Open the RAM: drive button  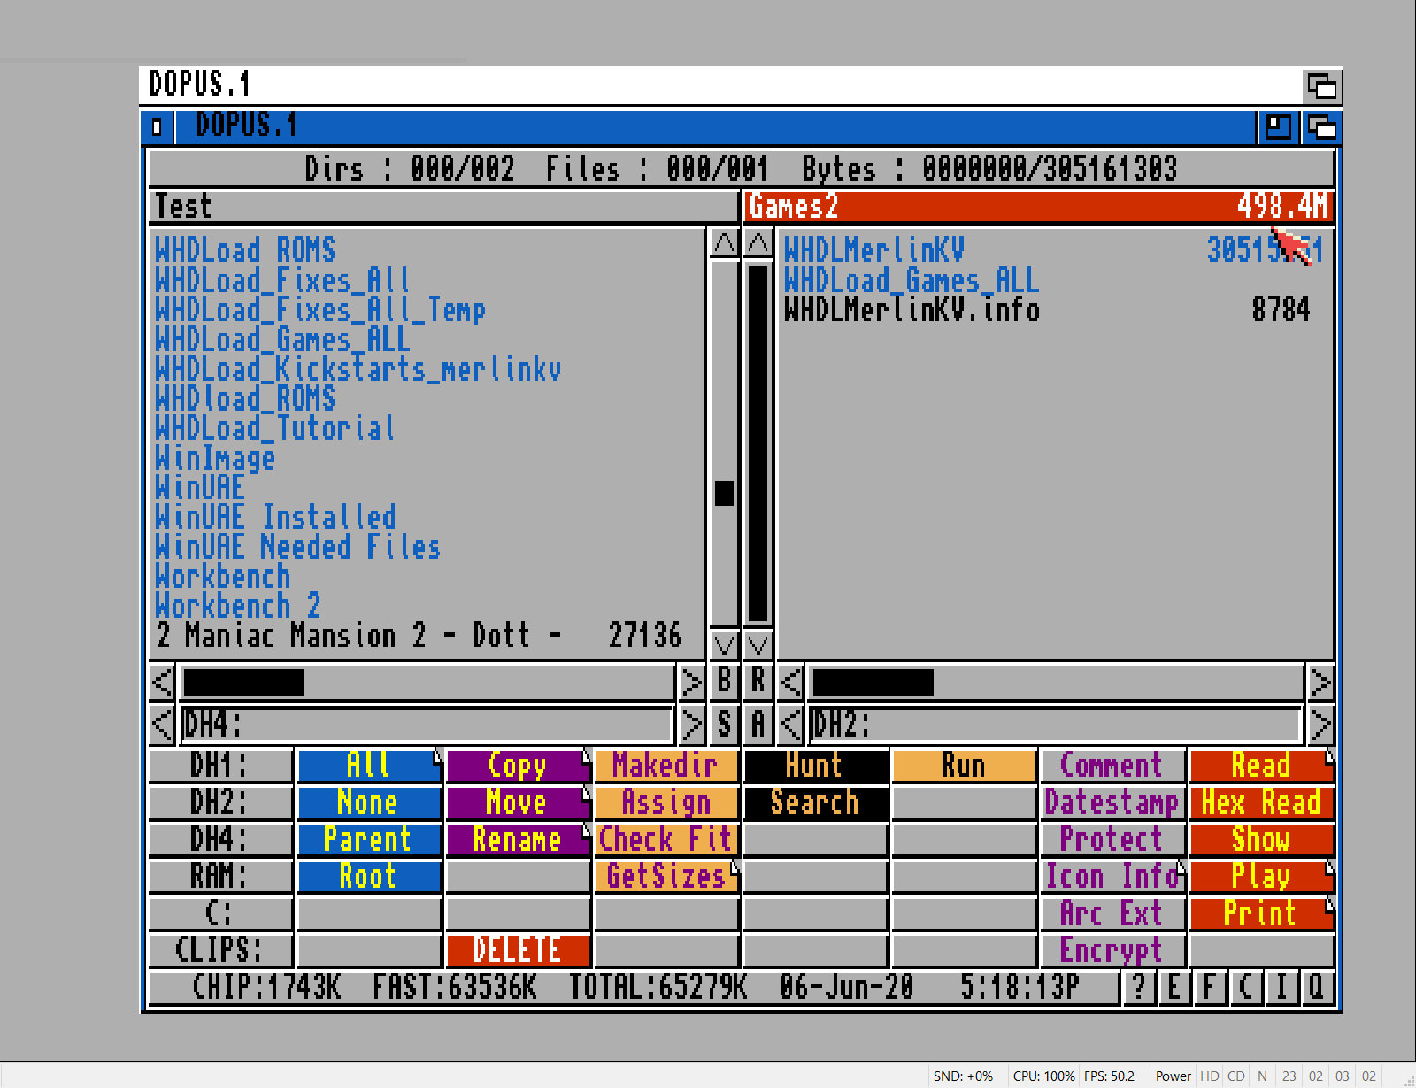click(220, 876)
